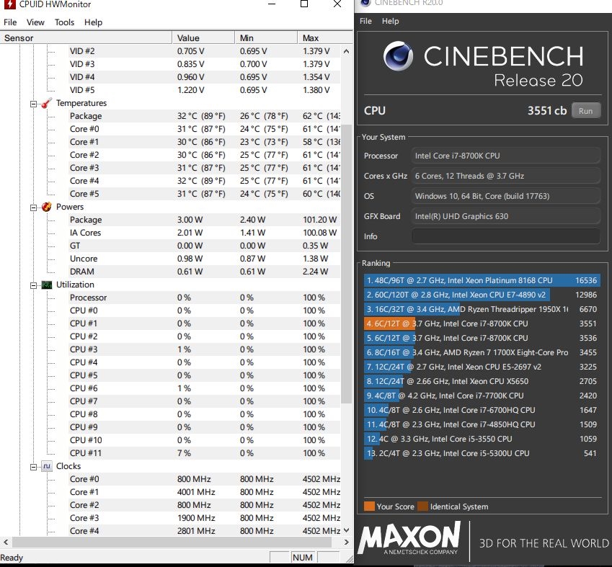612x567 pixels.
Task: Click the horizontal scroll right arrow
Action: coord(346,542)
